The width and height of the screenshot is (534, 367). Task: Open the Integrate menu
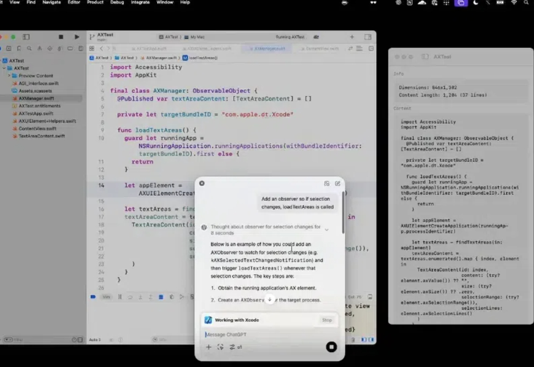pyautogui.click(x=140, y=2)
